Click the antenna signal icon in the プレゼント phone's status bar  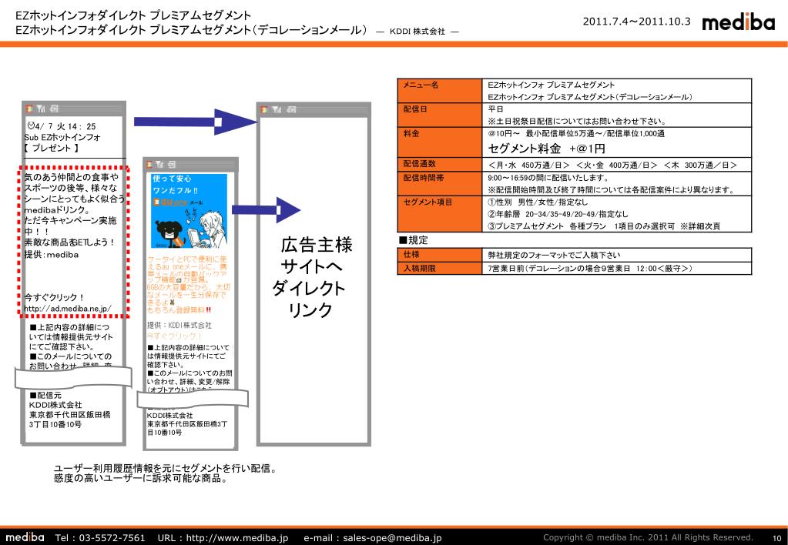click(40, 109)
